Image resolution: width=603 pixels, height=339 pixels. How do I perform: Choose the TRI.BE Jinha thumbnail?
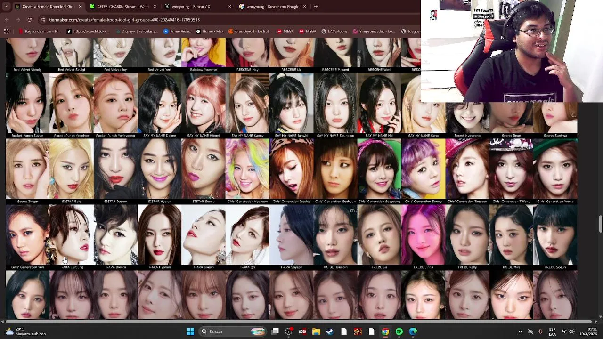[424, 234]
